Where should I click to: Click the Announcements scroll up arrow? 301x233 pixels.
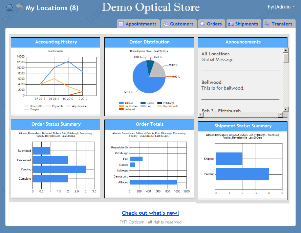pos(286,50)
